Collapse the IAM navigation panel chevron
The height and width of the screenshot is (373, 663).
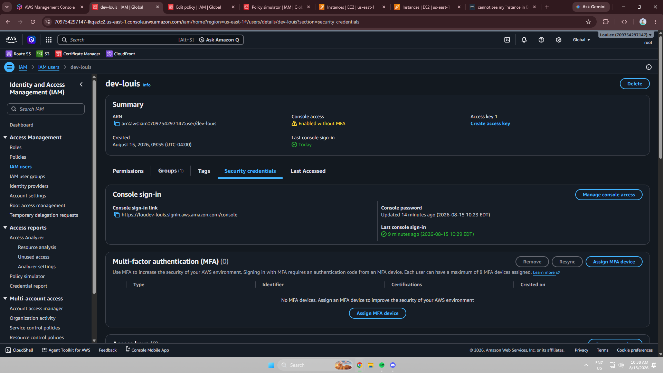(81, 84)
